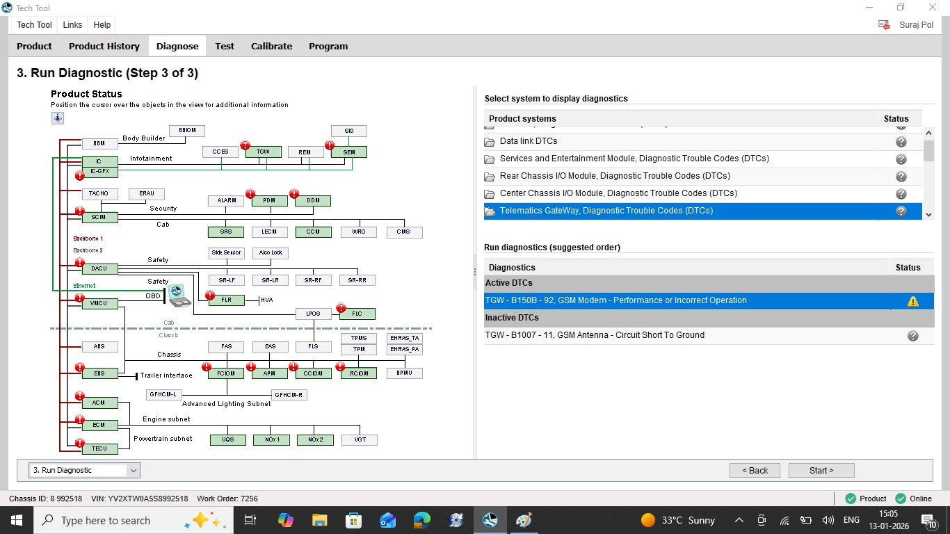Viewport: 950px width, 534px height.
Task: Click the OBD laptop connection icon
Action: 178,295
